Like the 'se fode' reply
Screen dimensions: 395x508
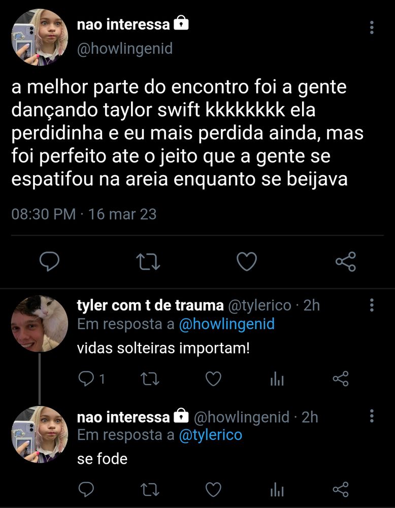(214, 489)
